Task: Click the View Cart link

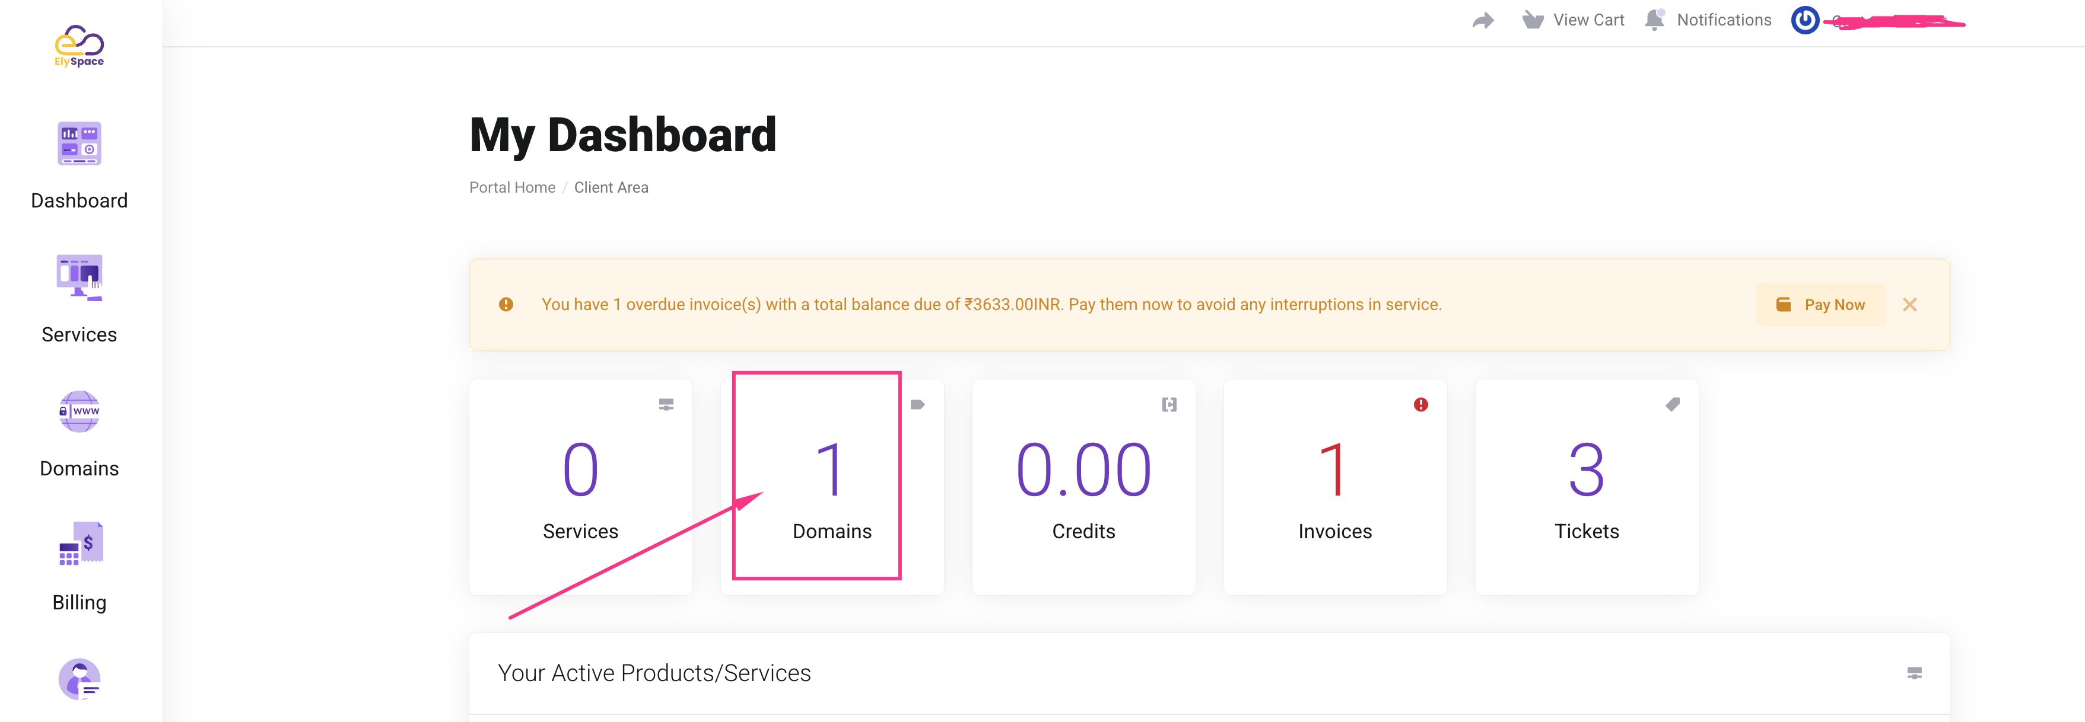Action: [1573, 20]
